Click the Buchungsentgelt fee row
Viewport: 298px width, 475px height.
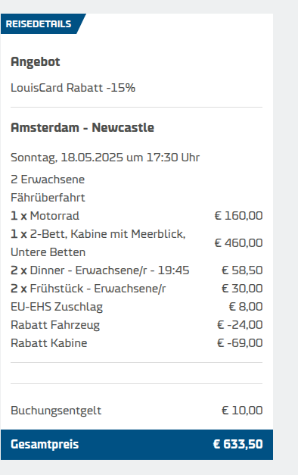tap(136, 411)
